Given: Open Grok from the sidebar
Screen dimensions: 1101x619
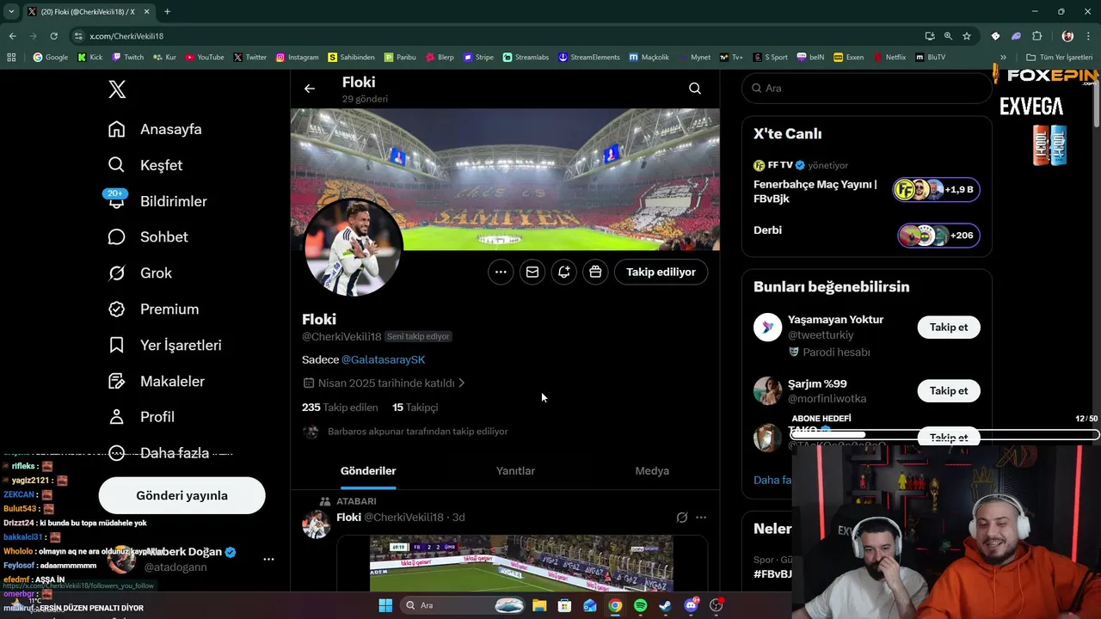Looking at the screenshot, I should click(140, 273).
